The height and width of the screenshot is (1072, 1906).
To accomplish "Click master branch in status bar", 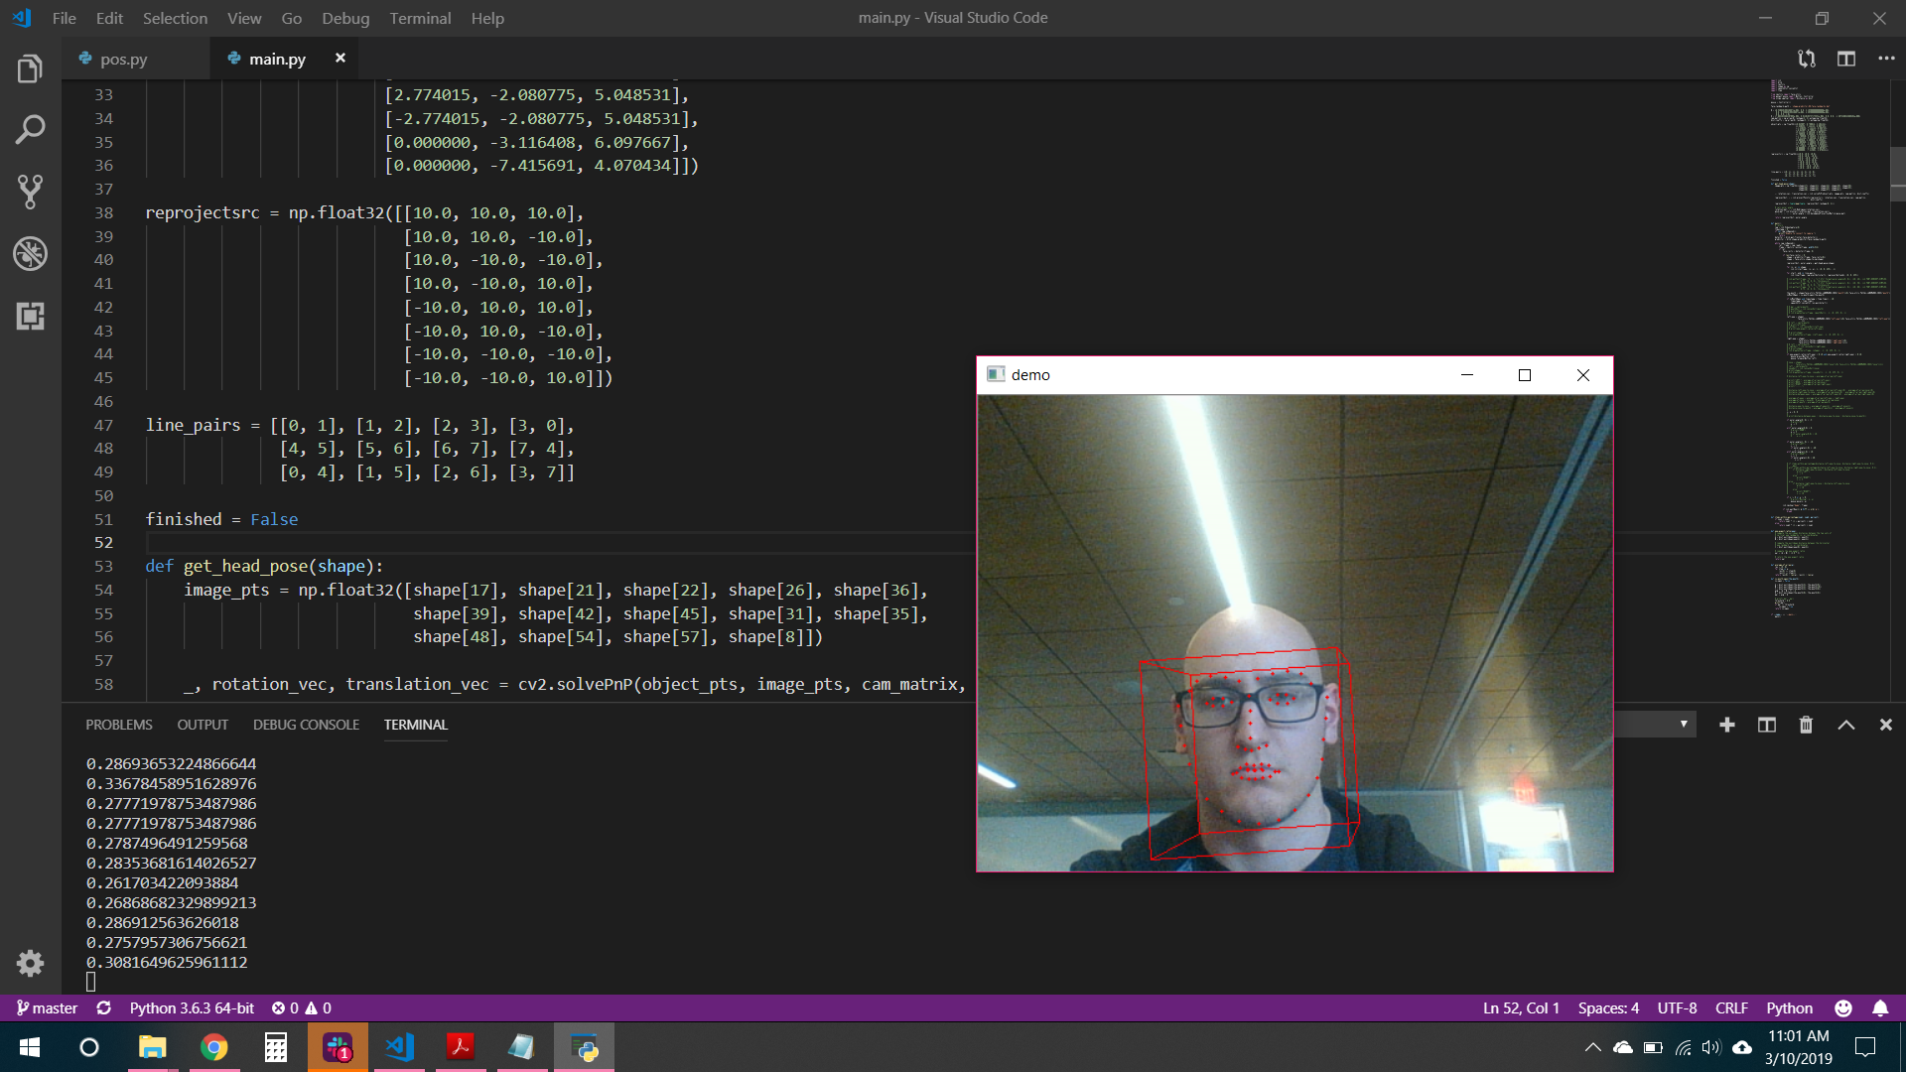I will pyautogui.click(x=47, y=1007).
